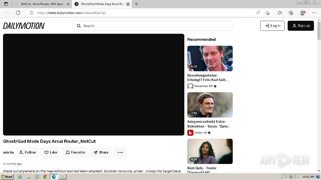
Task: Click the search magnifier icon
Action: click(x=79, y=26)
